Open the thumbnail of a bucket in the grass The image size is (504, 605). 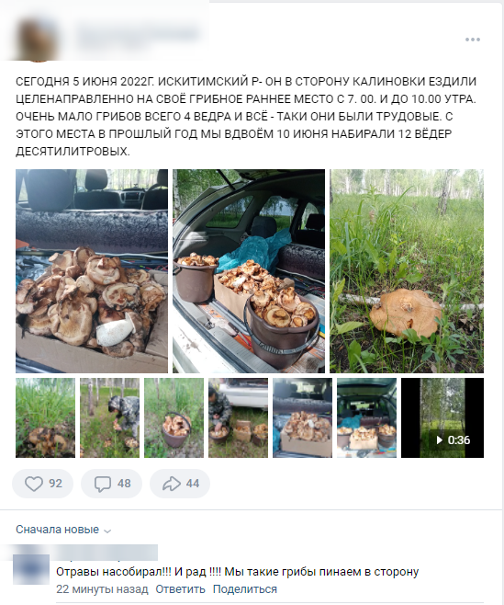click(174, 417)
